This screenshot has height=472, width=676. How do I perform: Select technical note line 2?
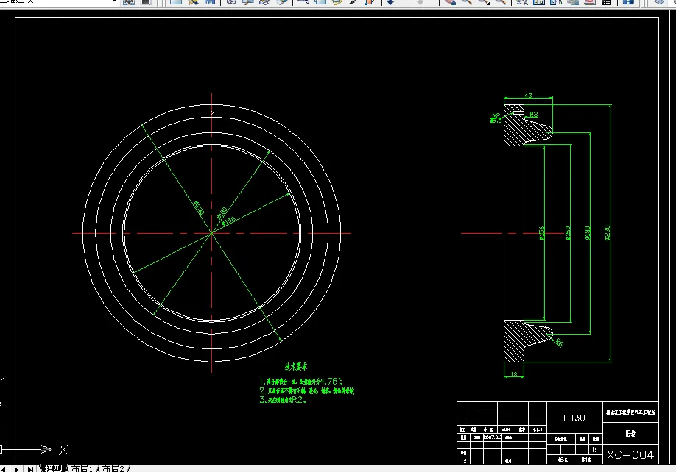307,390
